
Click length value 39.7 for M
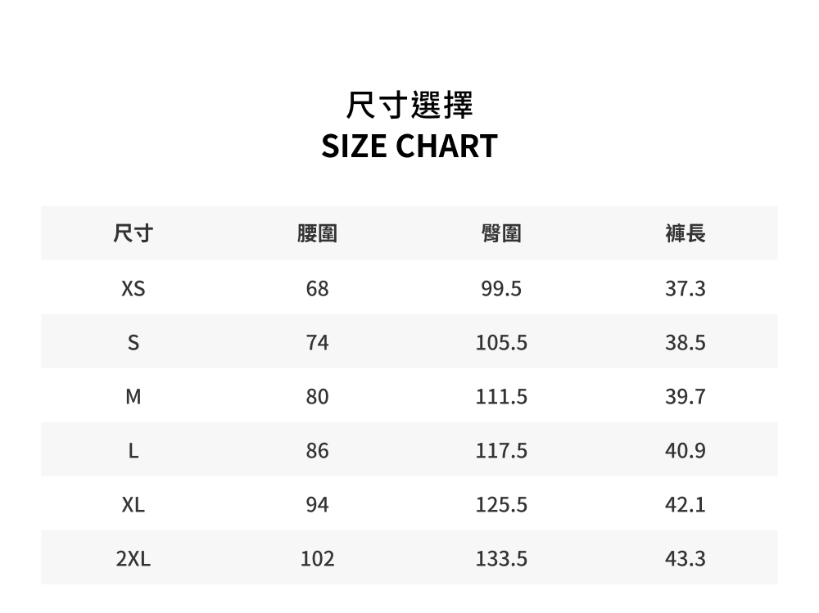[x=686, y=396]
